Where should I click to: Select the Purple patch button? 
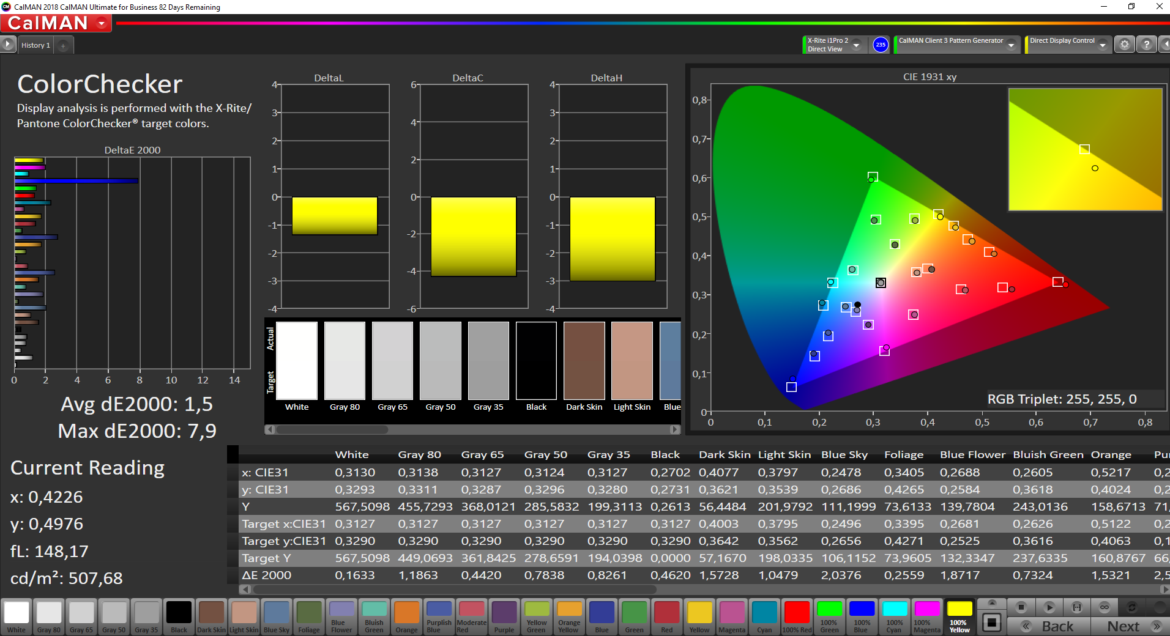pos(504,616)
